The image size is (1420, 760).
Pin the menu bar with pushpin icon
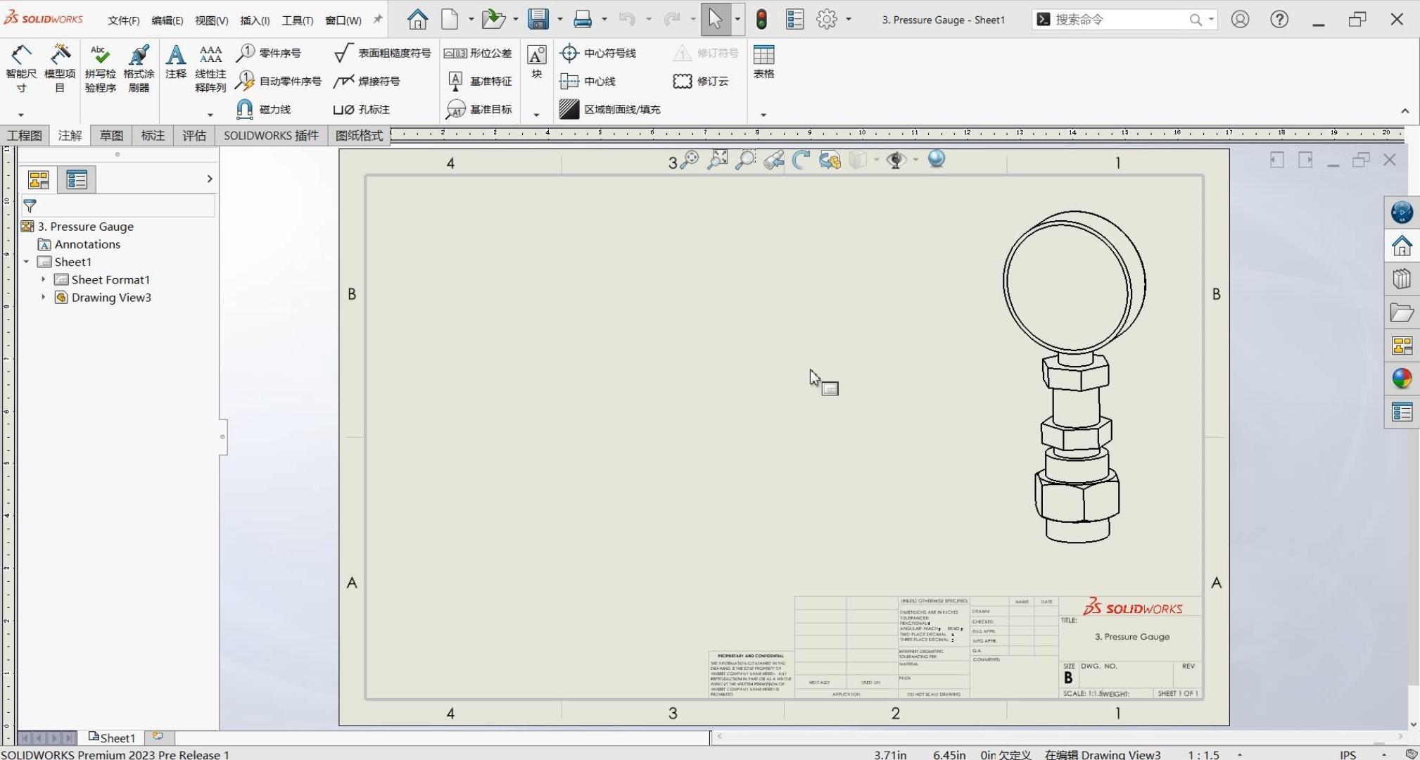point(378,19)
